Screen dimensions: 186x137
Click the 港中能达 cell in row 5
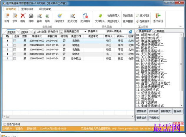[x=76, y=59]
